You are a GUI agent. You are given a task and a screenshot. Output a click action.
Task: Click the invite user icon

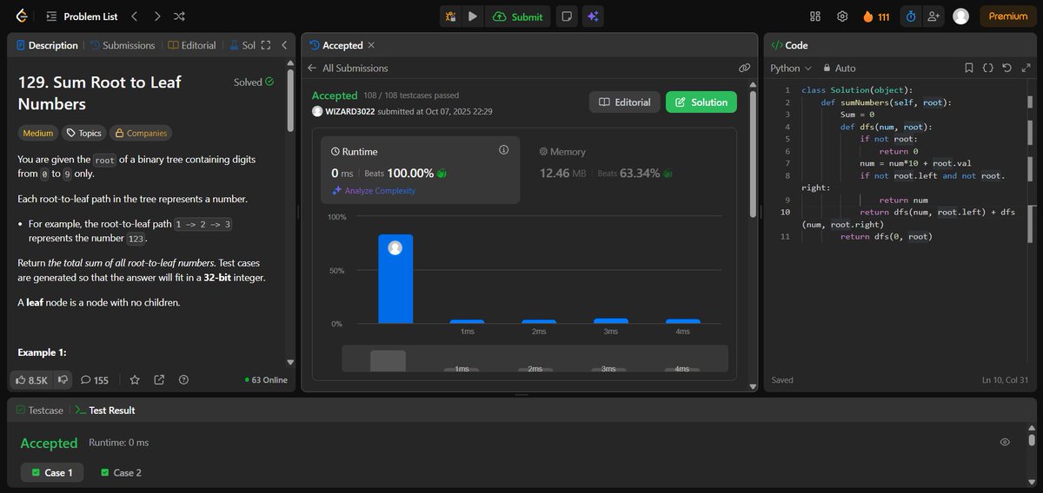tap(933, 16)
